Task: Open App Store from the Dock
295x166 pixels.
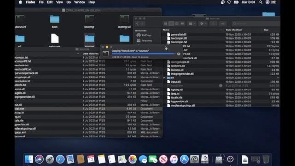Action: click(x=184, y=159)
